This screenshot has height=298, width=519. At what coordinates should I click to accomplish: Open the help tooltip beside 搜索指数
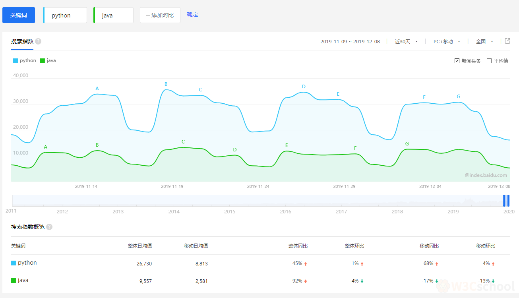pos(38,41)
